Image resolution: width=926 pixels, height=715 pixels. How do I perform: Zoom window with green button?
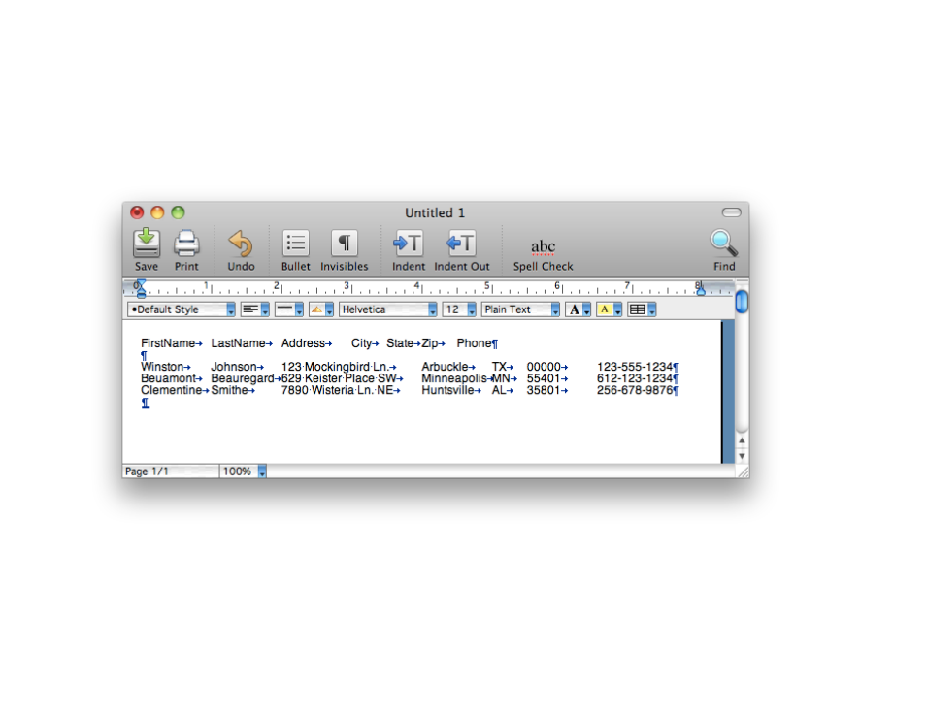click(178, 212)
